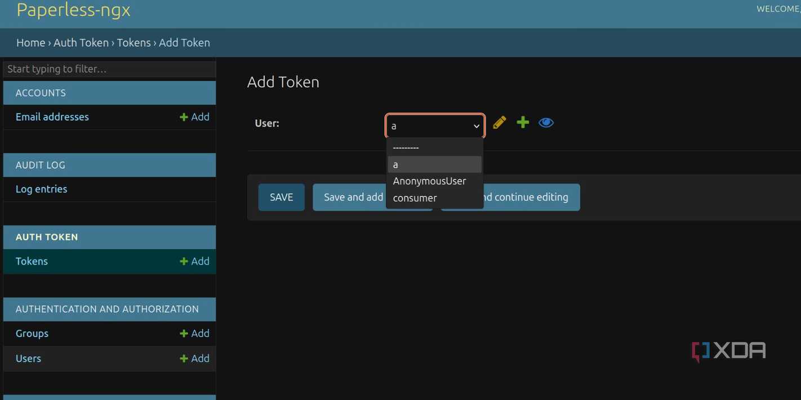Screen dimensions: 801x400
Task: Add a new Group from sidebar
Action: click(x=194, y=334)
